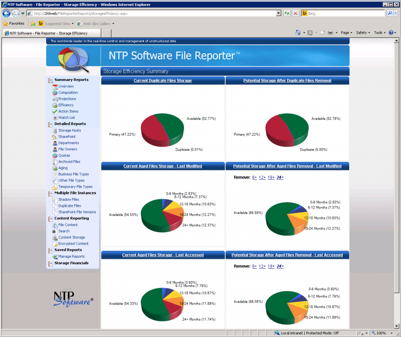Screen dimensions: 401x337
Task: Open the Page menu
Action: pos(346,33)
